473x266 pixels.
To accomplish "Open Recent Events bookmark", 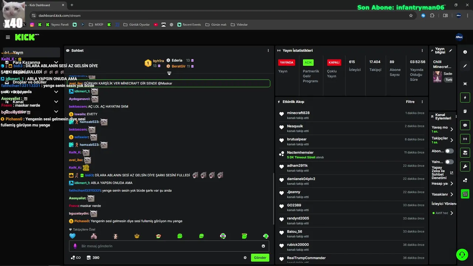I will click(x=189, y=25).
